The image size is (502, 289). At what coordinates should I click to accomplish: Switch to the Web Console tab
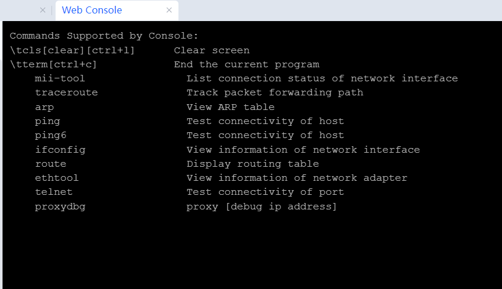click(x=92, y=10)
